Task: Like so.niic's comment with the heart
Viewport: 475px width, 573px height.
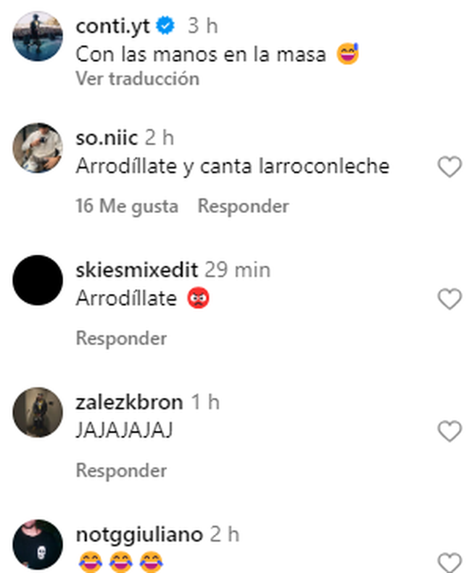Action: click(x=450, y=167)
